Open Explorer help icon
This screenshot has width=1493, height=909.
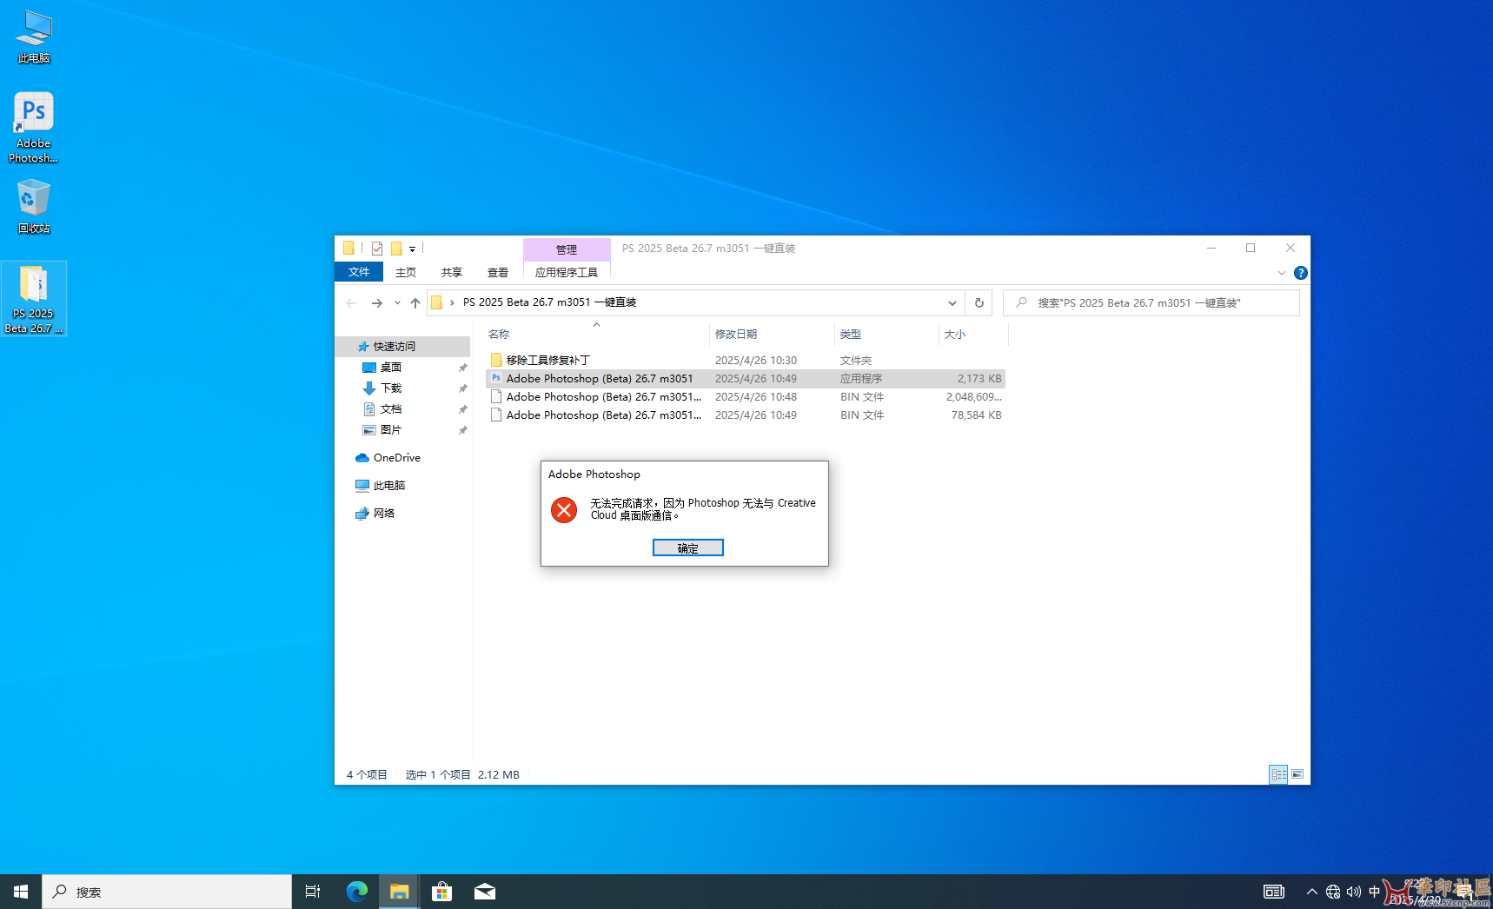pos(1301,273)
